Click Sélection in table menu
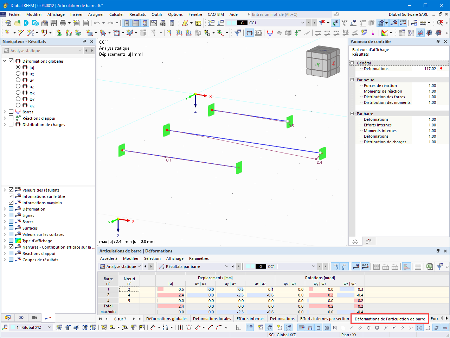450x338 pixels. [152, 258]
